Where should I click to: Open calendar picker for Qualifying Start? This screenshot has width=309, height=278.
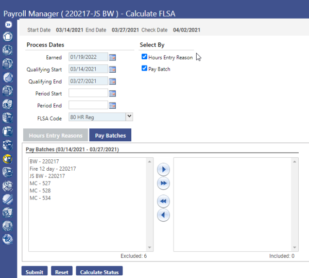click(x=112, y=69)
